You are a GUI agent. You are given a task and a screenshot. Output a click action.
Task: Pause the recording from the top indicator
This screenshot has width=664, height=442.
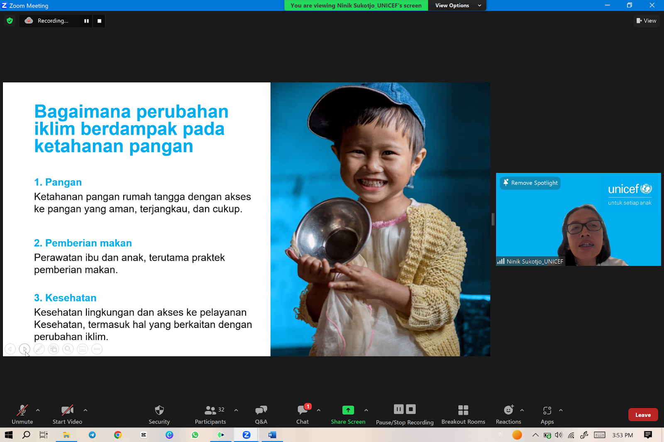[86, 21]
